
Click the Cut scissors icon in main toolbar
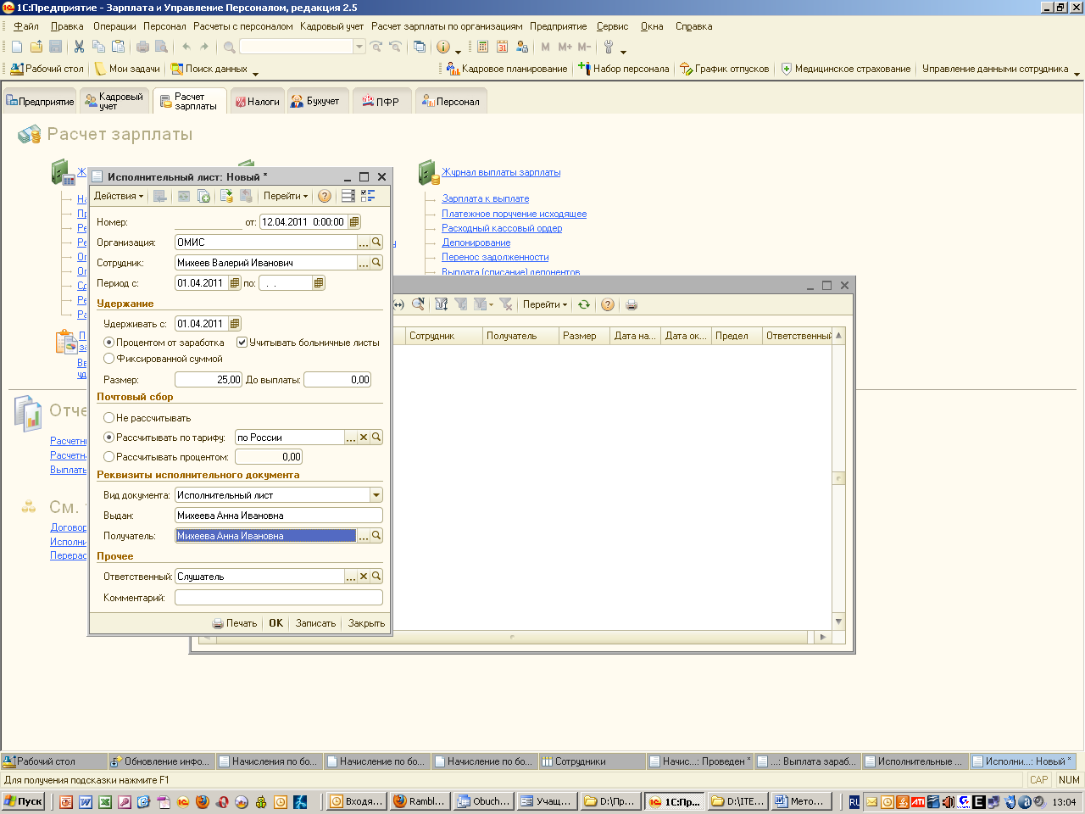click(79, 47)
